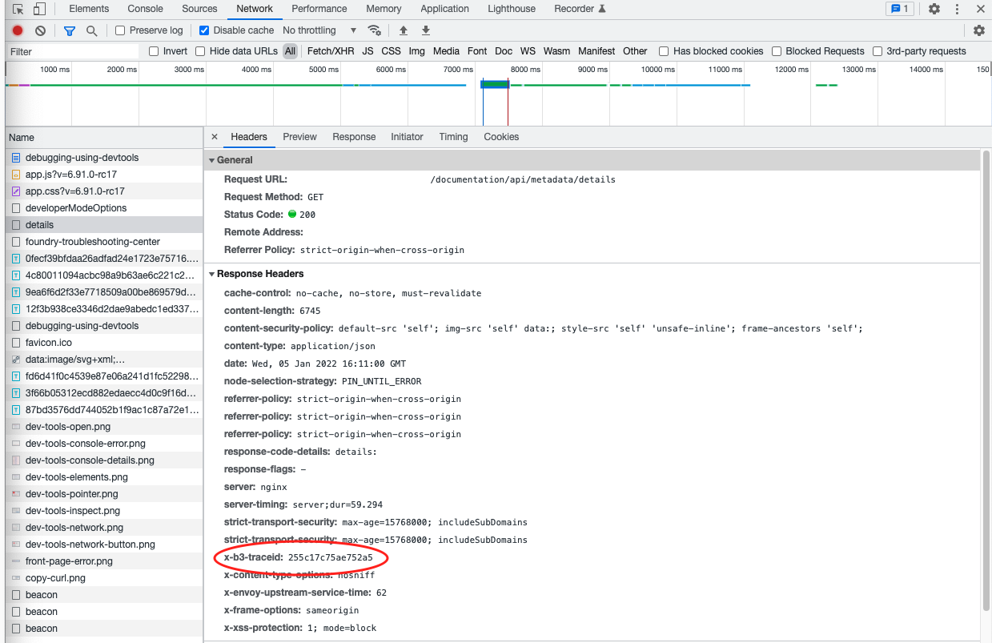
Task: Check Has blocked cookies option
Action: [665, 51]
